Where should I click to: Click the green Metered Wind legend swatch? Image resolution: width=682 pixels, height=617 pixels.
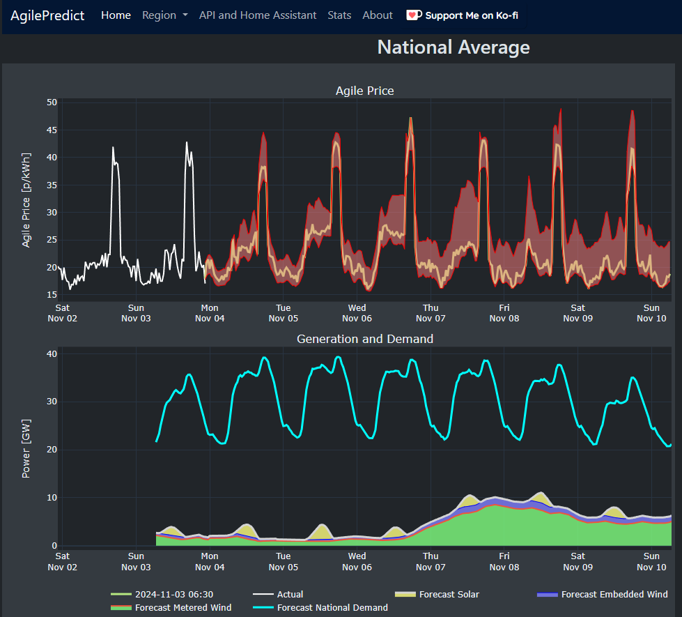[121, 607]
